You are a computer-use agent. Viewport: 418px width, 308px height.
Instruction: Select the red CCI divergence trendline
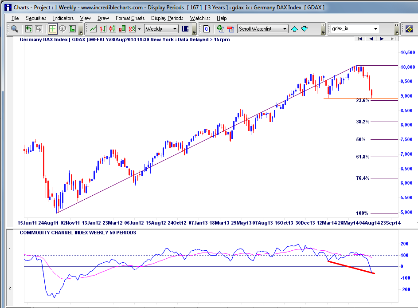[351, 267]
